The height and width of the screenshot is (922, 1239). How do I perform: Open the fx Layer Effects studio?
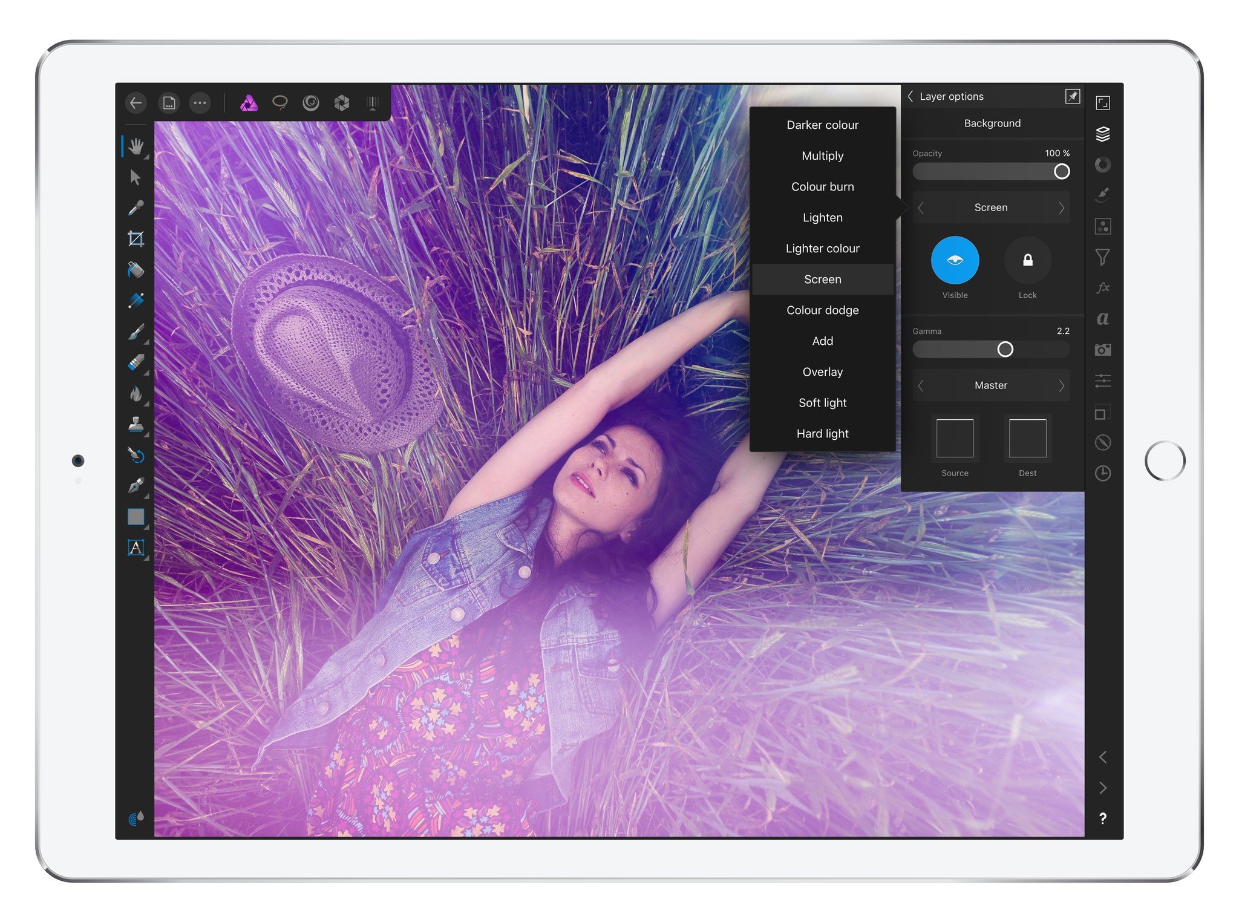pos(1102,287)
